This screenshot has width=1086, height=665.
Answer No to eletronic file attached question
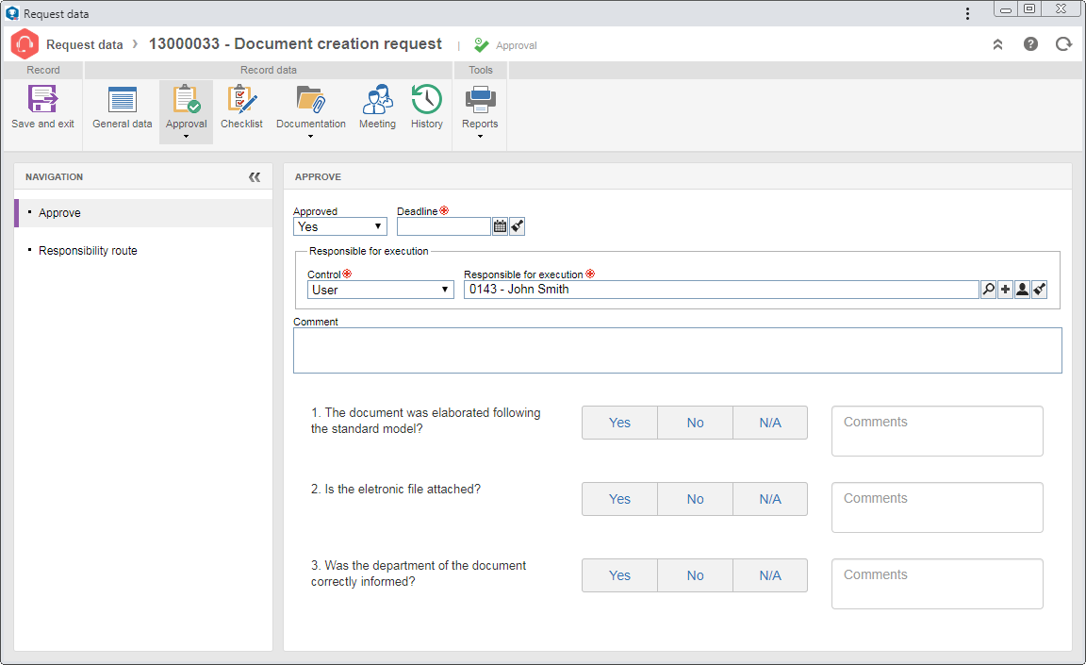pos(696,499)
